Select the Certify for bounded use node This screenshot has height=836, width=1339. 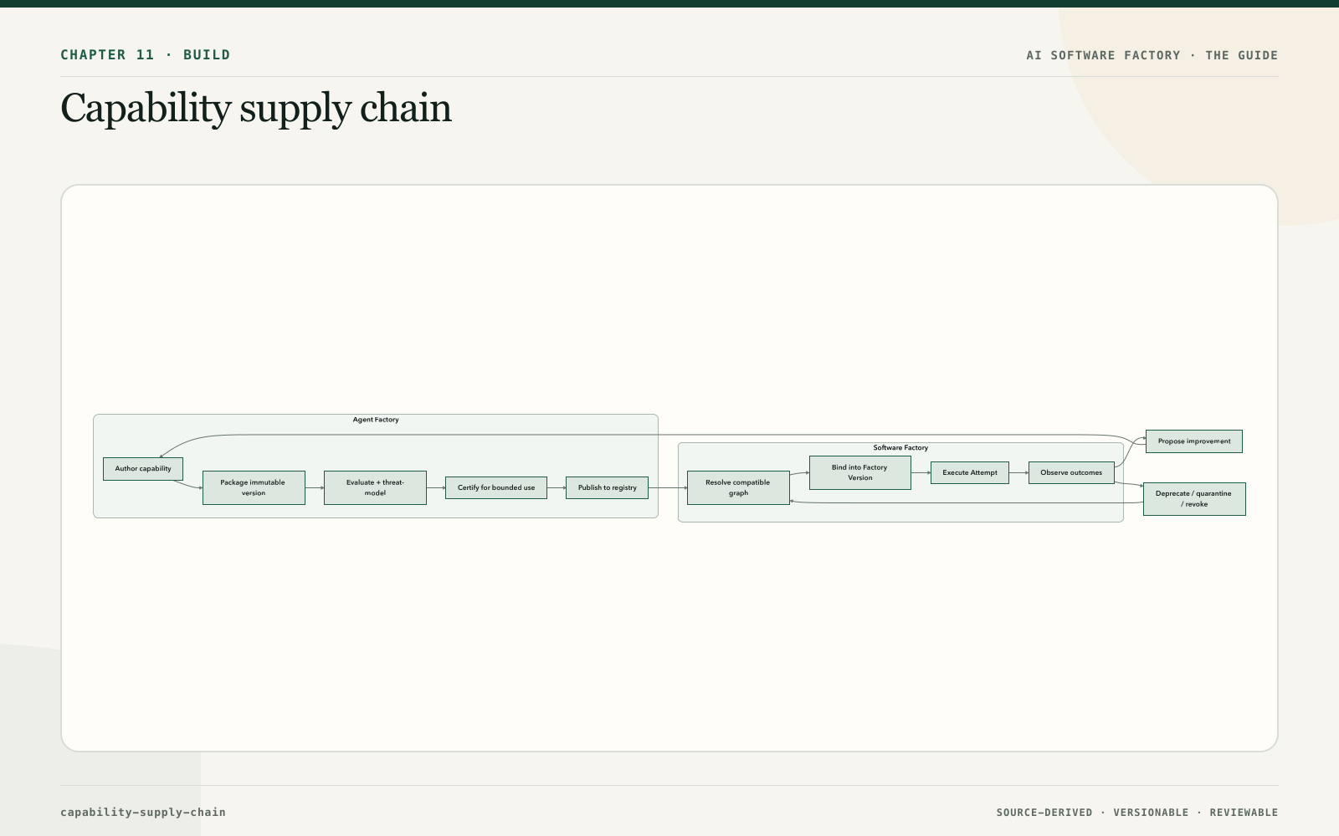pos(496,487)
